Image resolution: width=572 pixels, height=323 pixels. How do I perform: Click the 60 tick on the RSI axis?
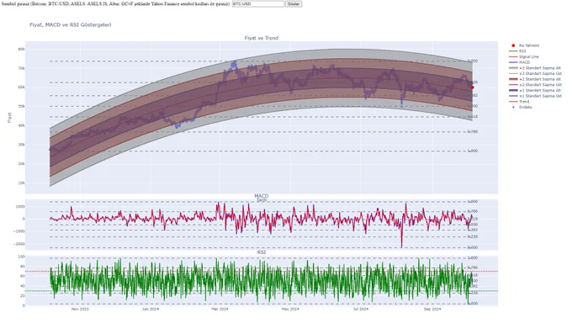coord(23,276)
